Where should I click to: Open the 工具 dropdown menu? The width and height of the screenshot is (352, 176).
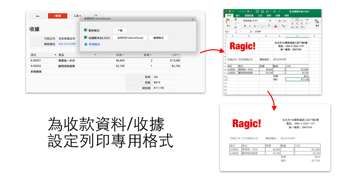[x=77, y=16]
